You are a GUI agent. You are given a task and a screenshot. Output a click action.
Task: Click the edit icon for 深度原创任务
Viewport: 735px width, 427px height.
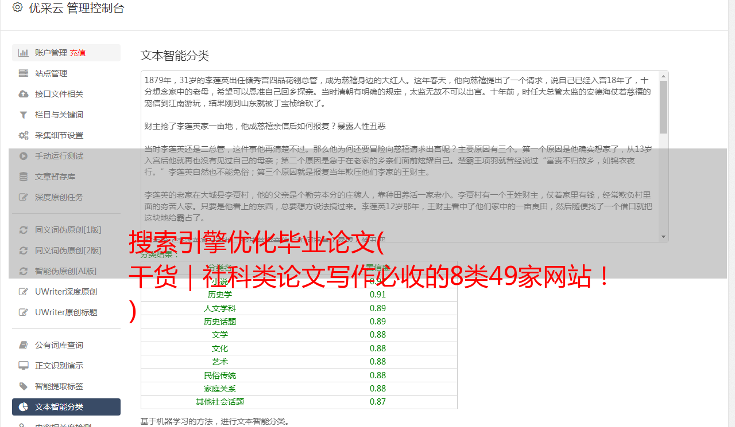(x=24, y=197)
